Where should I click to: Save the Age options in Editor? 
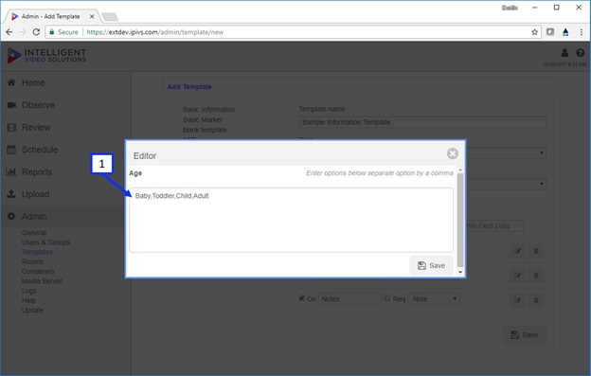pos(431,265)
